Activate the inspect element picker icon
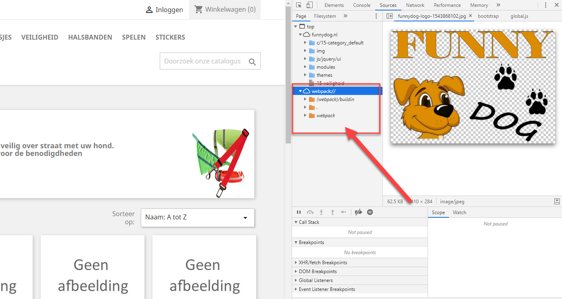This screenshot has height=299, width=562. point(299,5)
